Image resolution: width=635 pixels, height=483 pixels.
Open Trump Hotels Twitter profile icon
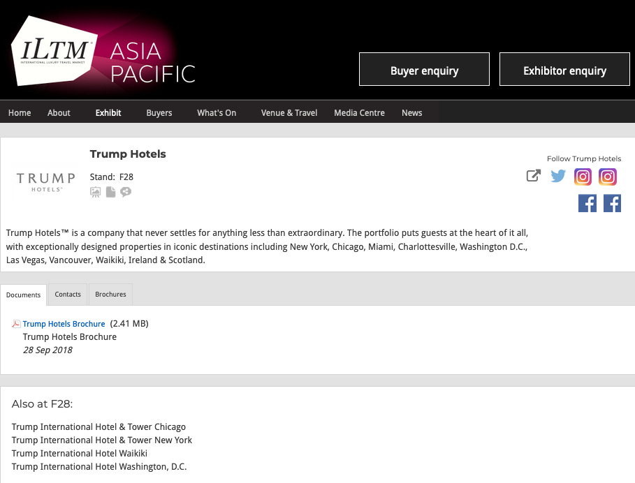tap(558, 176)
